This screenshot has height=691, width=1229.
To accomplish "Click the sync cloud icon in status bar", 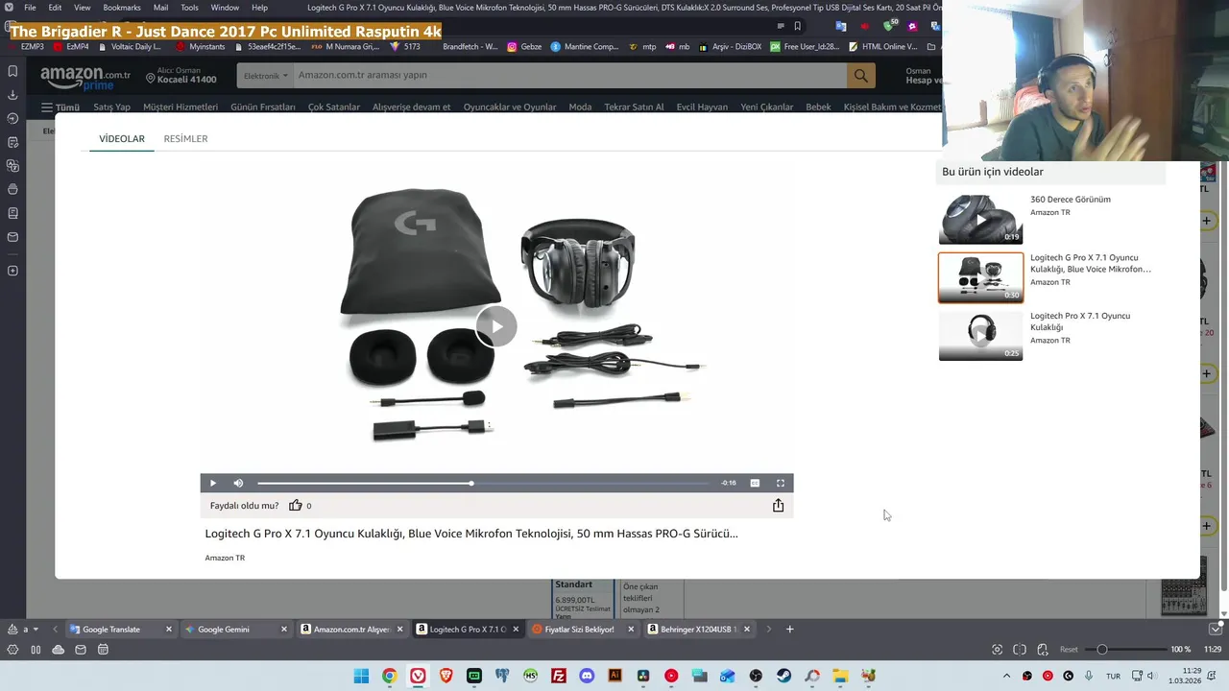I will pos(59,650).
